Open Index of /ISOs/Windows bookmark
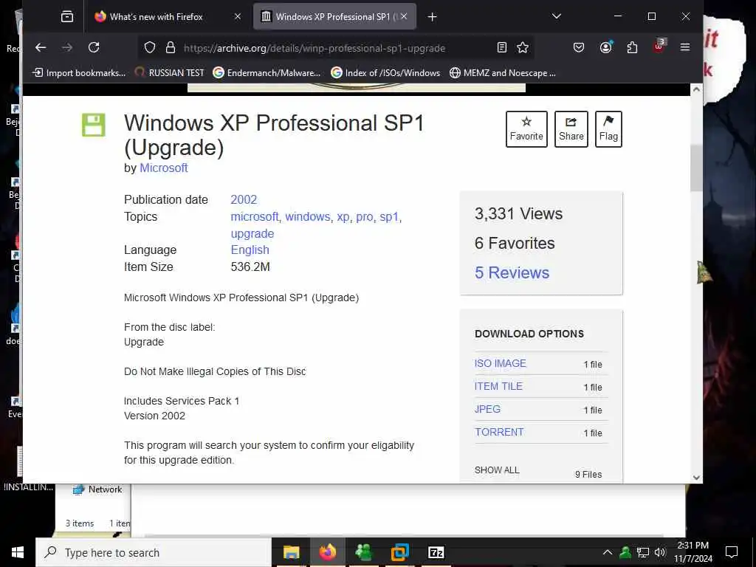The height and width of the screenshot is (567, 756). [385, 73]
